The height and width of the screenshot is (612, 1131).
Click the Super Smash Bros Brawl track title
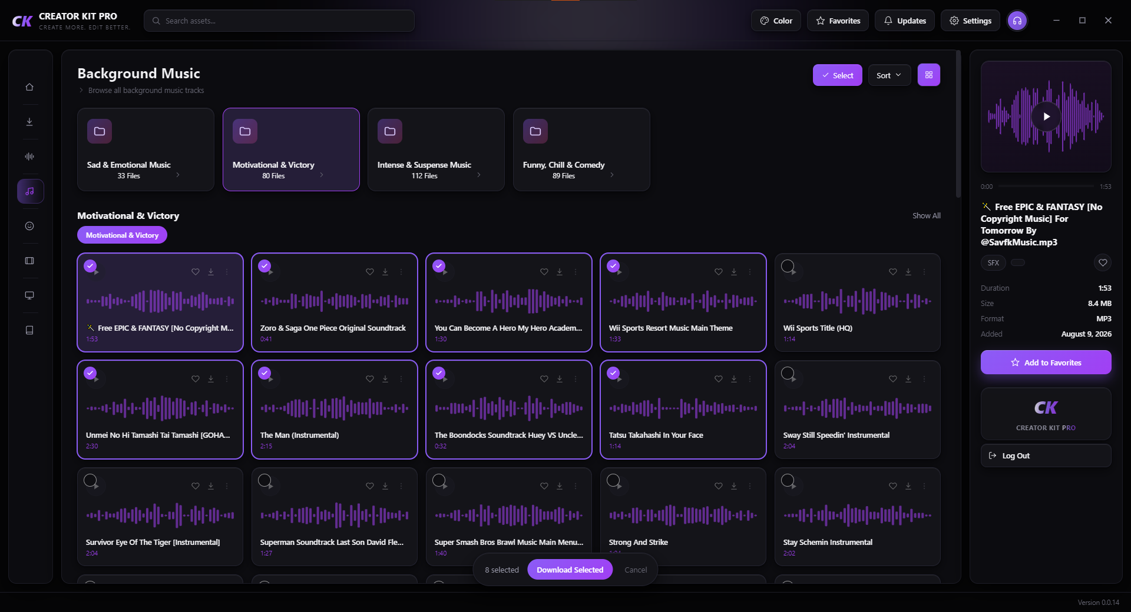pos(509,542)
